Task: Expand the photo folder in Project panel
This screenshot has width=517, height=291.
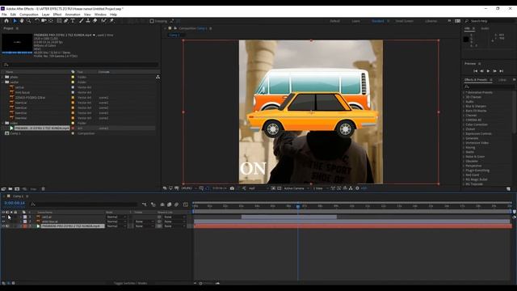Action: (x=3, y=77)
